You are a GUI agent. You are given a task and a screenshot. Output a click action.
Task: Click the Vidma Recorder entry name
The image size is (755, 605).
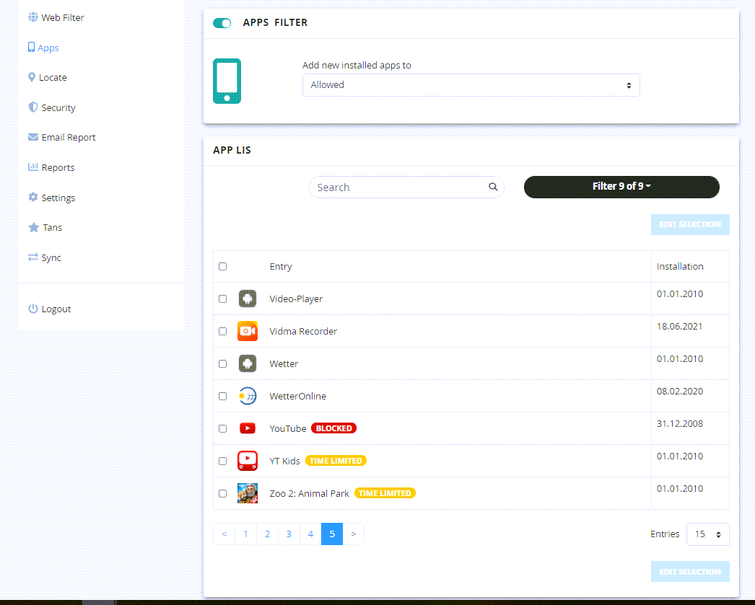click(303, 332)
